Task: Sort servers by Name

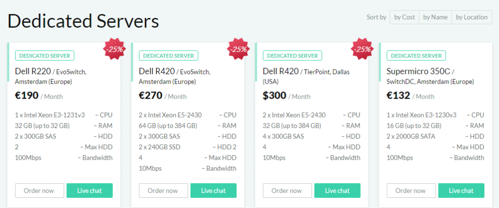Action: pos(435,17)
